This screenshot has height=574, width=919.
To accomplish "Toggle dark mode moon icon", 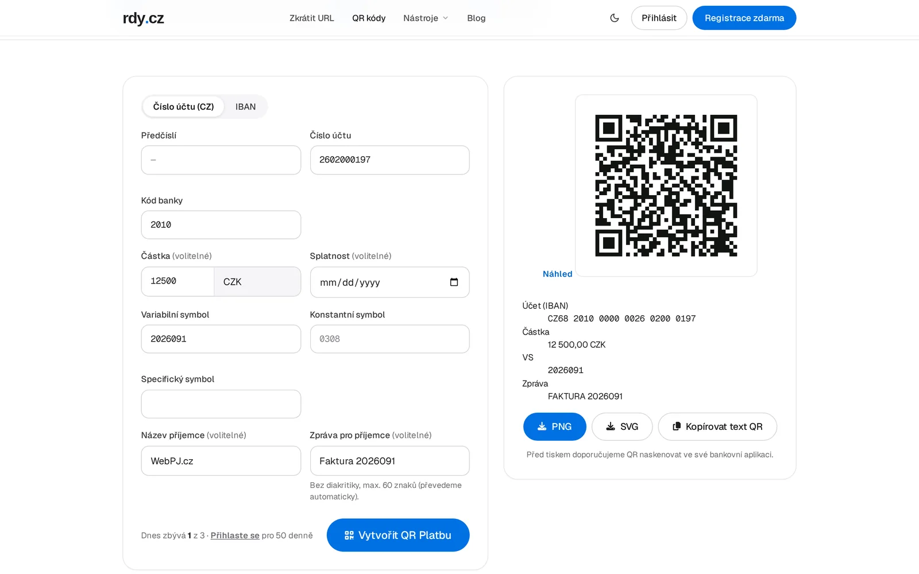I will 614,18.
